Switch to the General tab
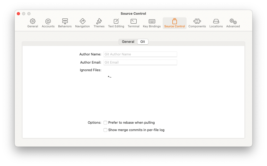 128,41
